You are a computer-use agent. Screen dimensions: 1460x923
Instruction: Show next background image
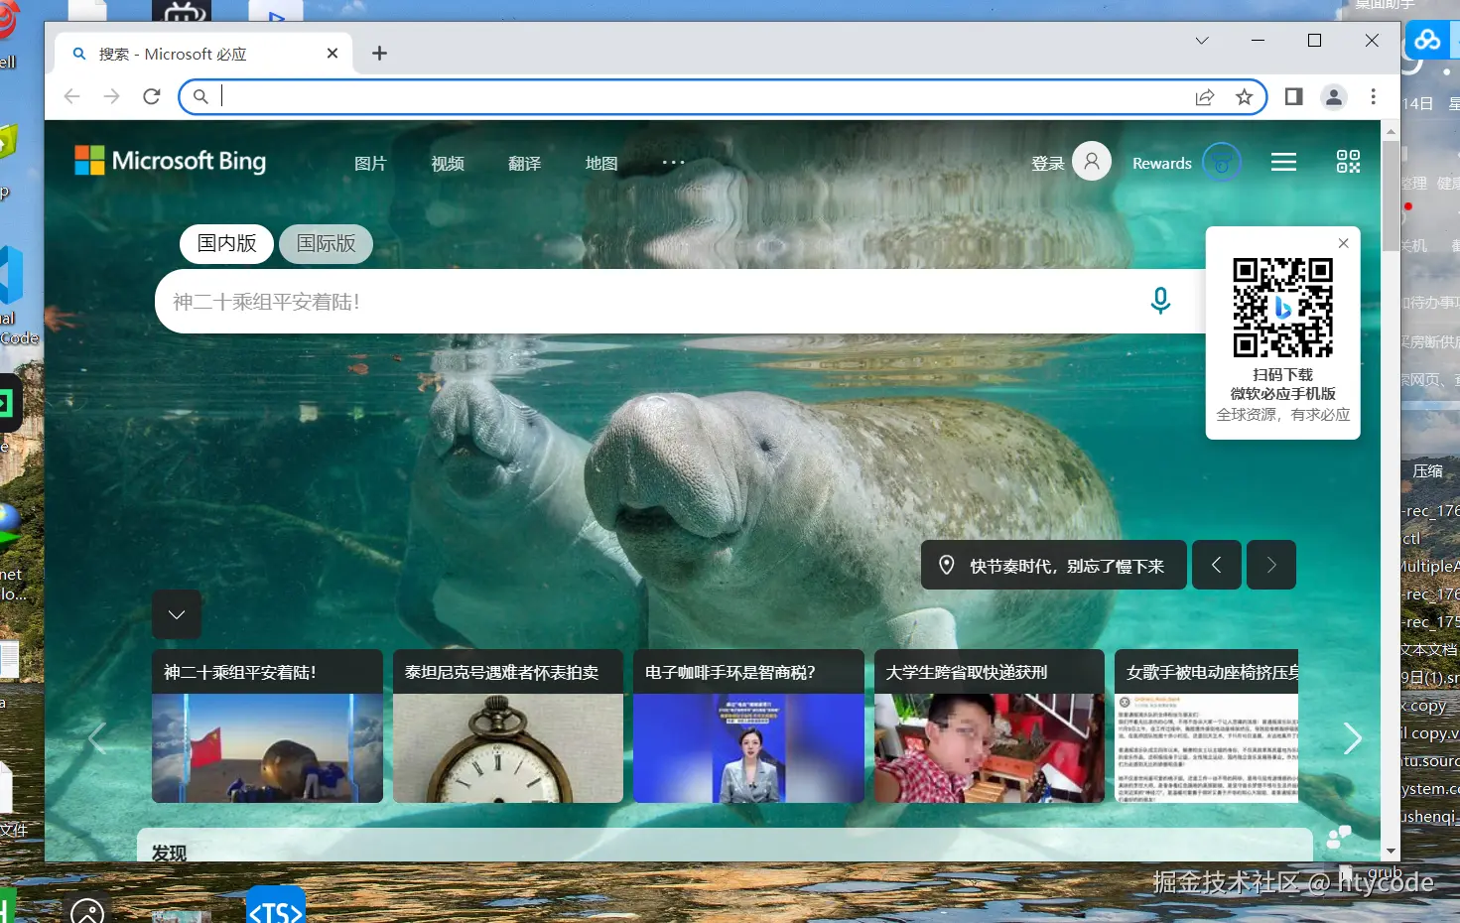click(x=1271, y=565)
